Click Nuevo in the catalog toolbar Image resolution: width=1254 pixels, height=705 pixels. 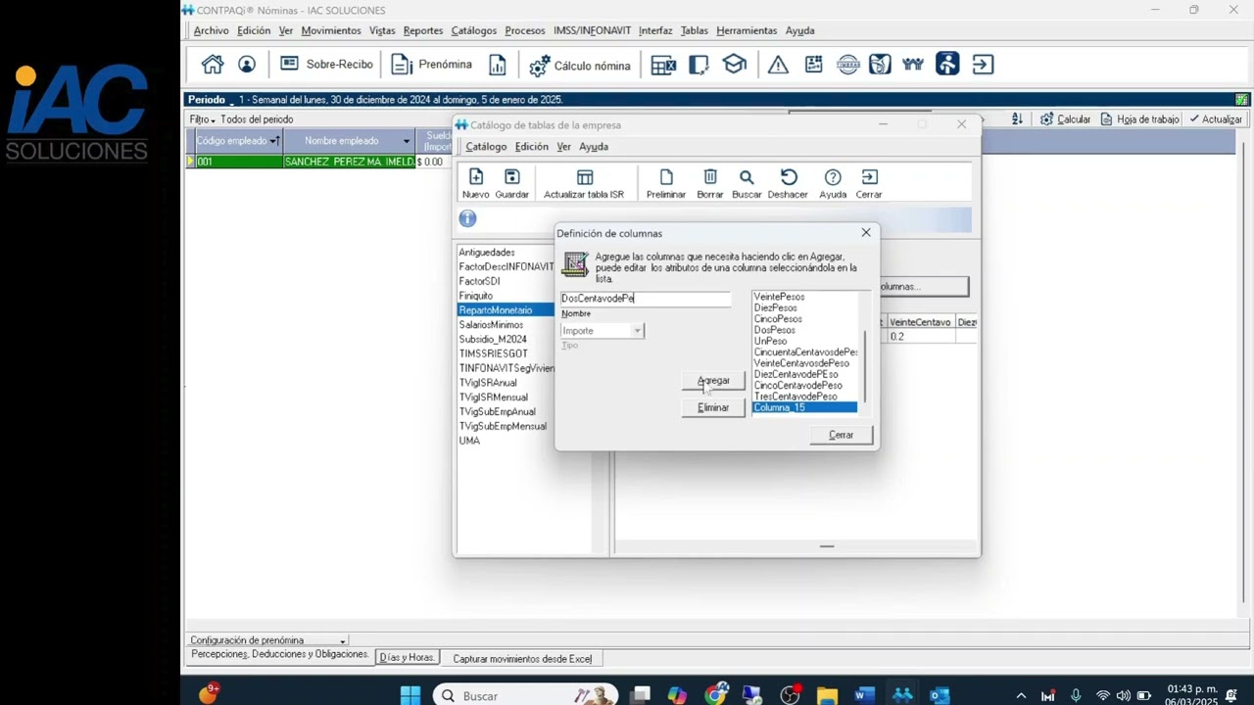[476, 183]
